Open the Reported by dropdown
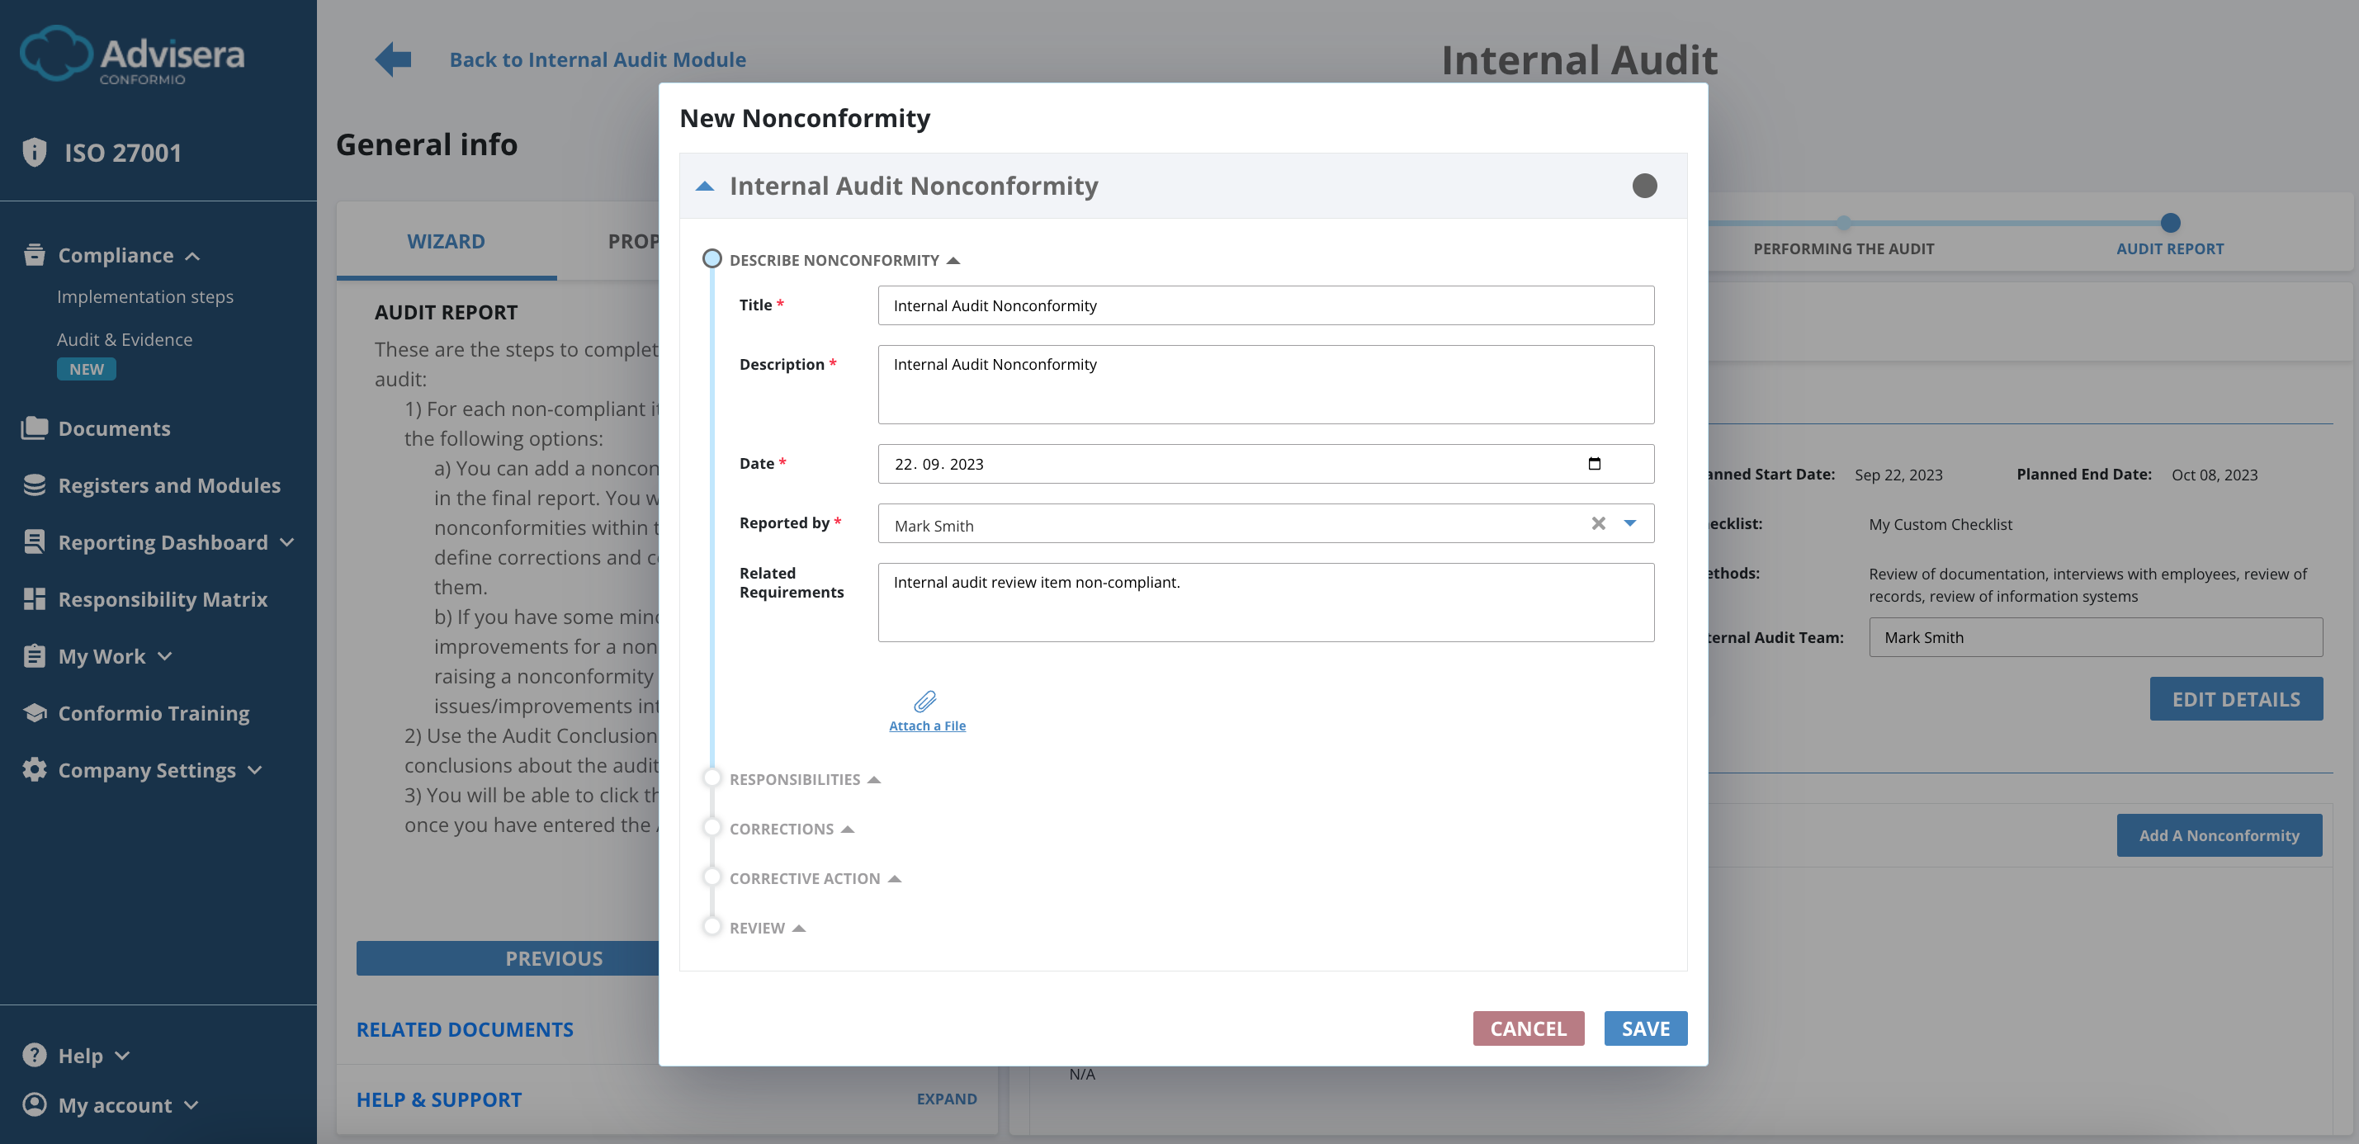The image size is (2359, 1144). tap(1631, 523)
